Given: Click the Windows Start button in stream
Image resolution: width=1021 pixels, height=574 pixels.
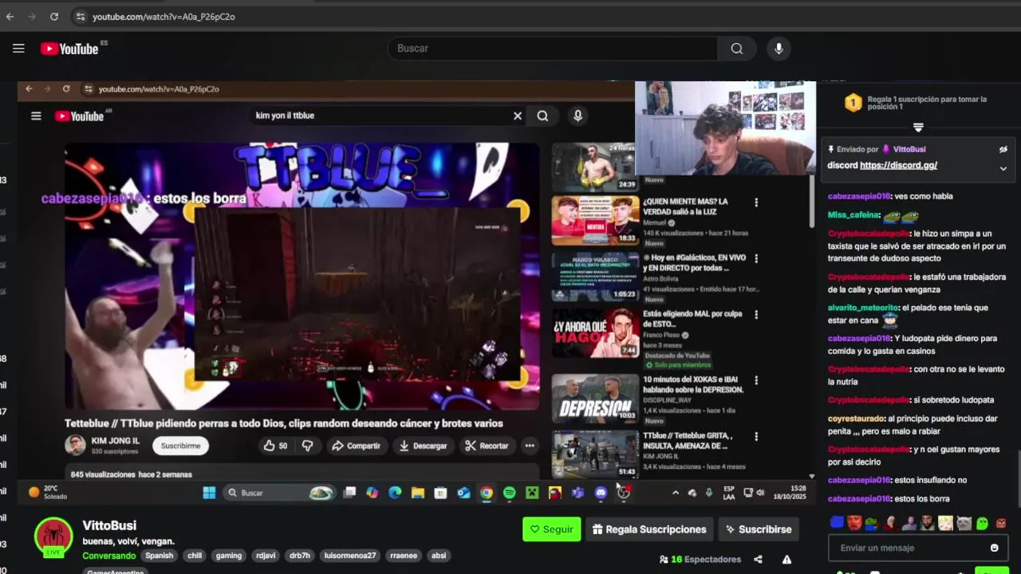Looking at the screenshot, I should (209, 493).
